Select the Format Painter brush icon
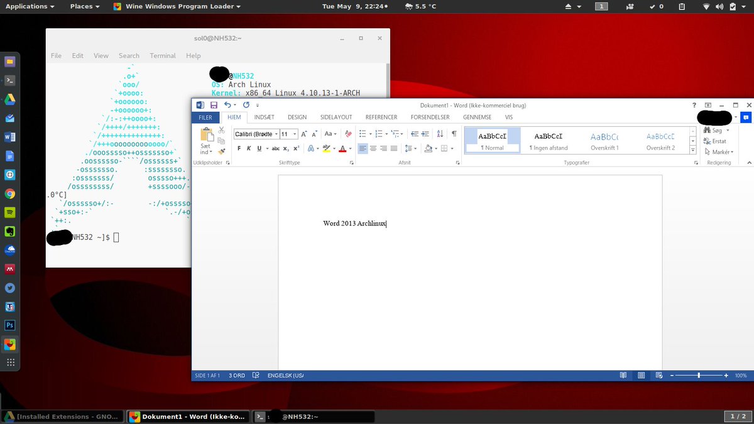Image resolution: width=754 pixels, height=424 pixels. pyautogui.click(x=221, y=151)
